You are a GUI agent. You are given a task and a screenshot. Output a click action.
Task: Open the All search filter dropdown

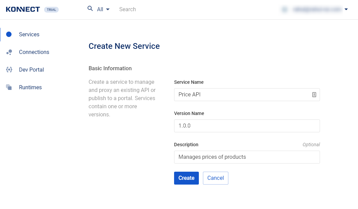pyautogui.click(x=103, y=9)
